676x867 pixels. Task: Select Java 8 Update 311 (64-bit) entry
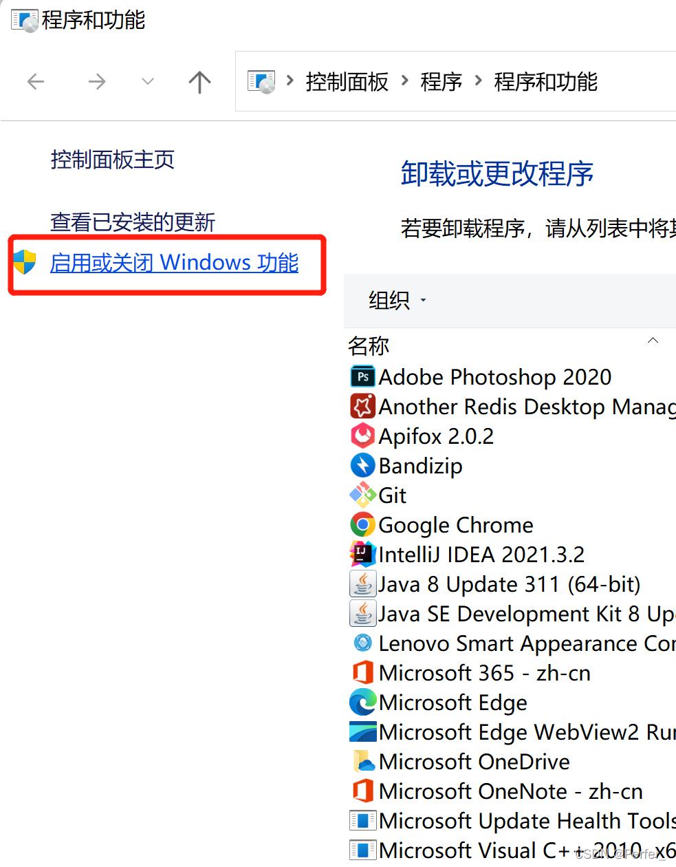pyautogui.click(x=510, y=584)
